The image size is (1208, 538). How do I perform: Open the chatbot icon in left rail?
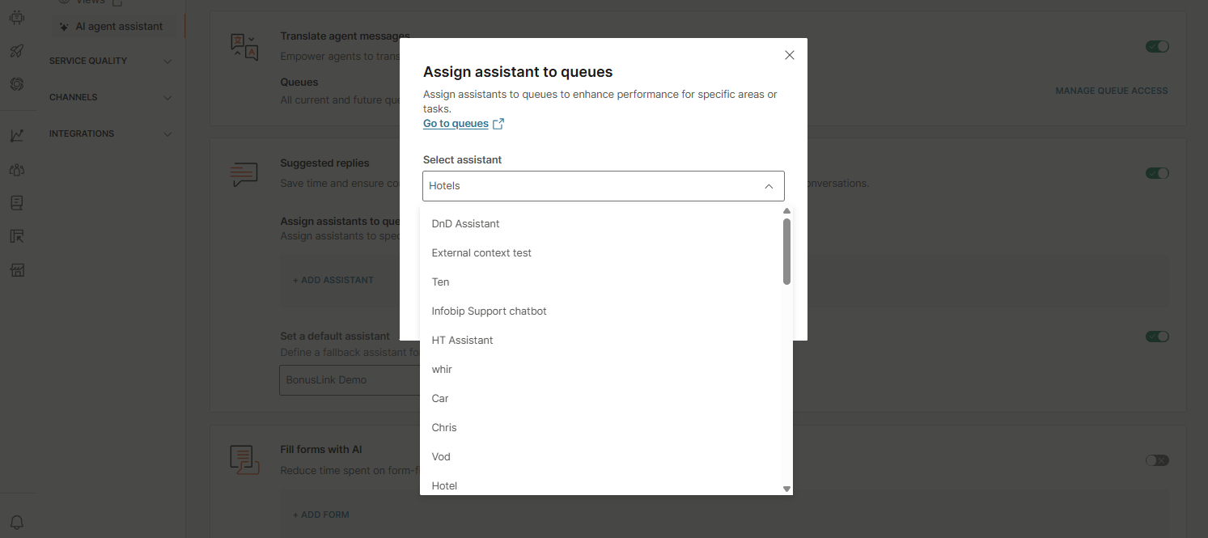click(x=16, y=17)
